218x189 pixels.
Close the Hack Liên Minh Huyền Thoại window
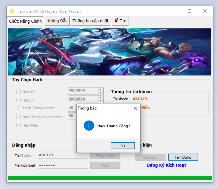click(205, 11)
